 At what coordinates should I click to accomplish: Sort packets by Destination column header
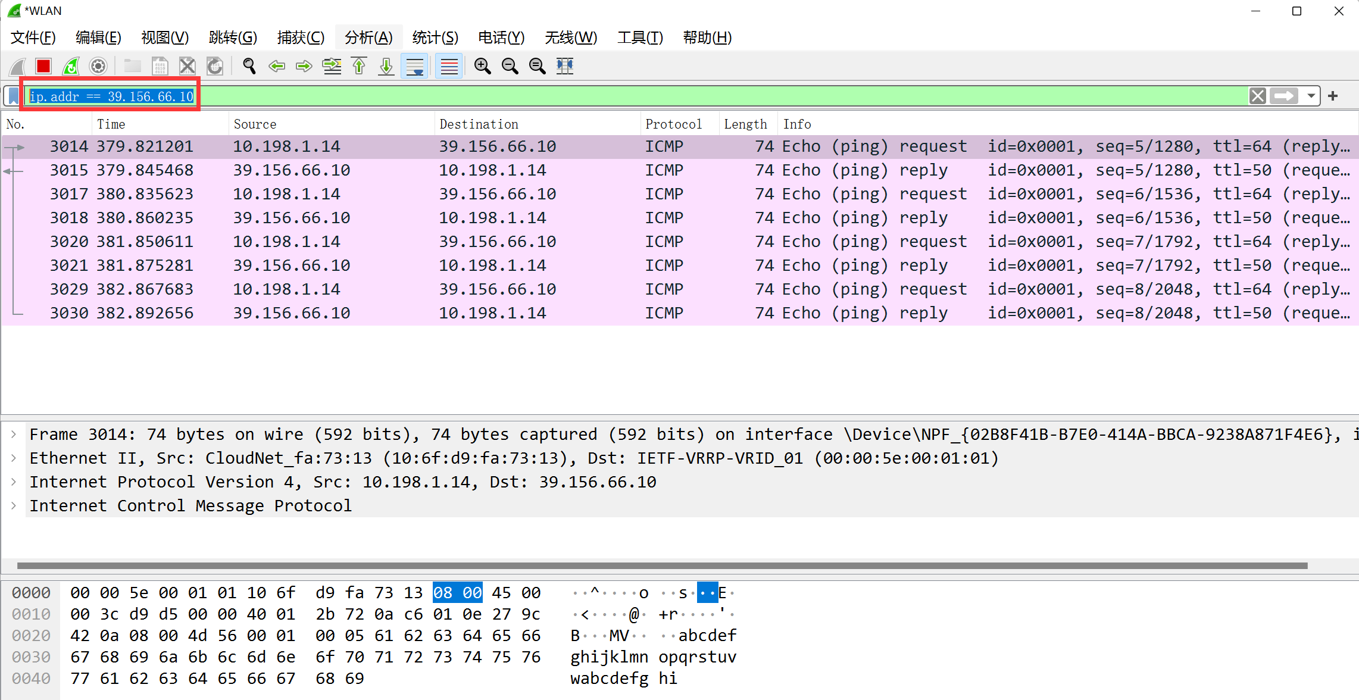(x=538, y=124)
